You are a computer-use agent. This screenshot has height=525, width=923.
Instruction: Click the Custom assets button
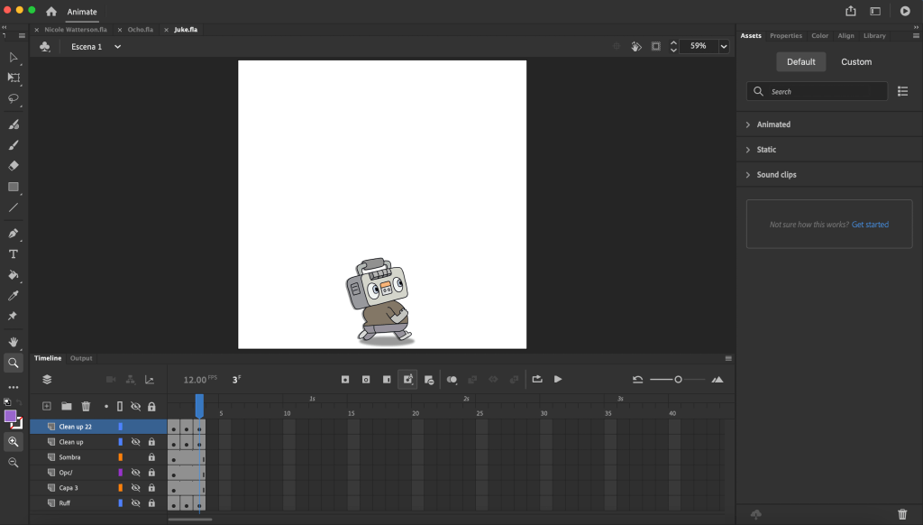coord(855,62)
